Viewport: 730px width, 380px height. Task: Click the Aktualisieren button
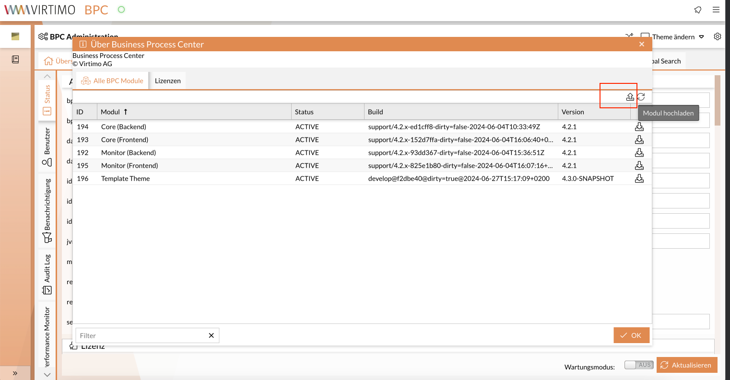(687, 365)
